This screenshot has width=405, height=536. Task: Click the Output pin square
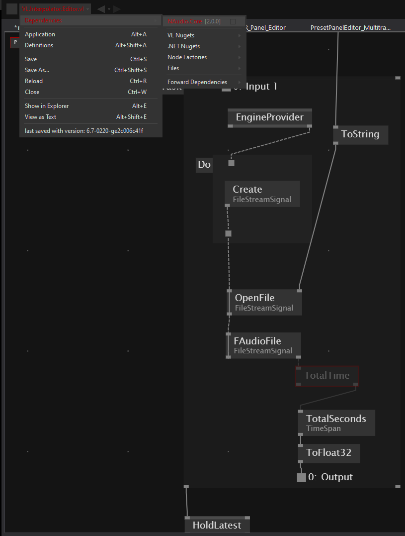[301, 478]
